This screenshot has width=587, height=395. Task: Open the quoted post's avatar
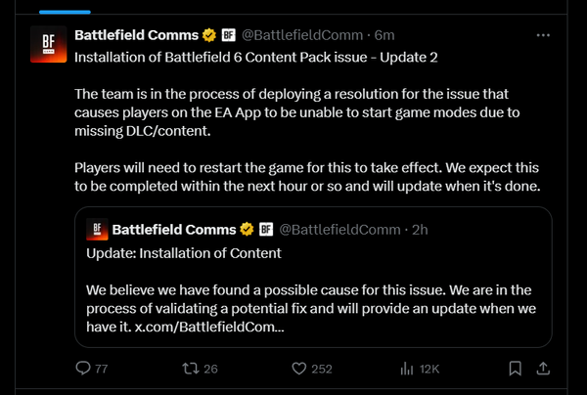coord(98,230)
